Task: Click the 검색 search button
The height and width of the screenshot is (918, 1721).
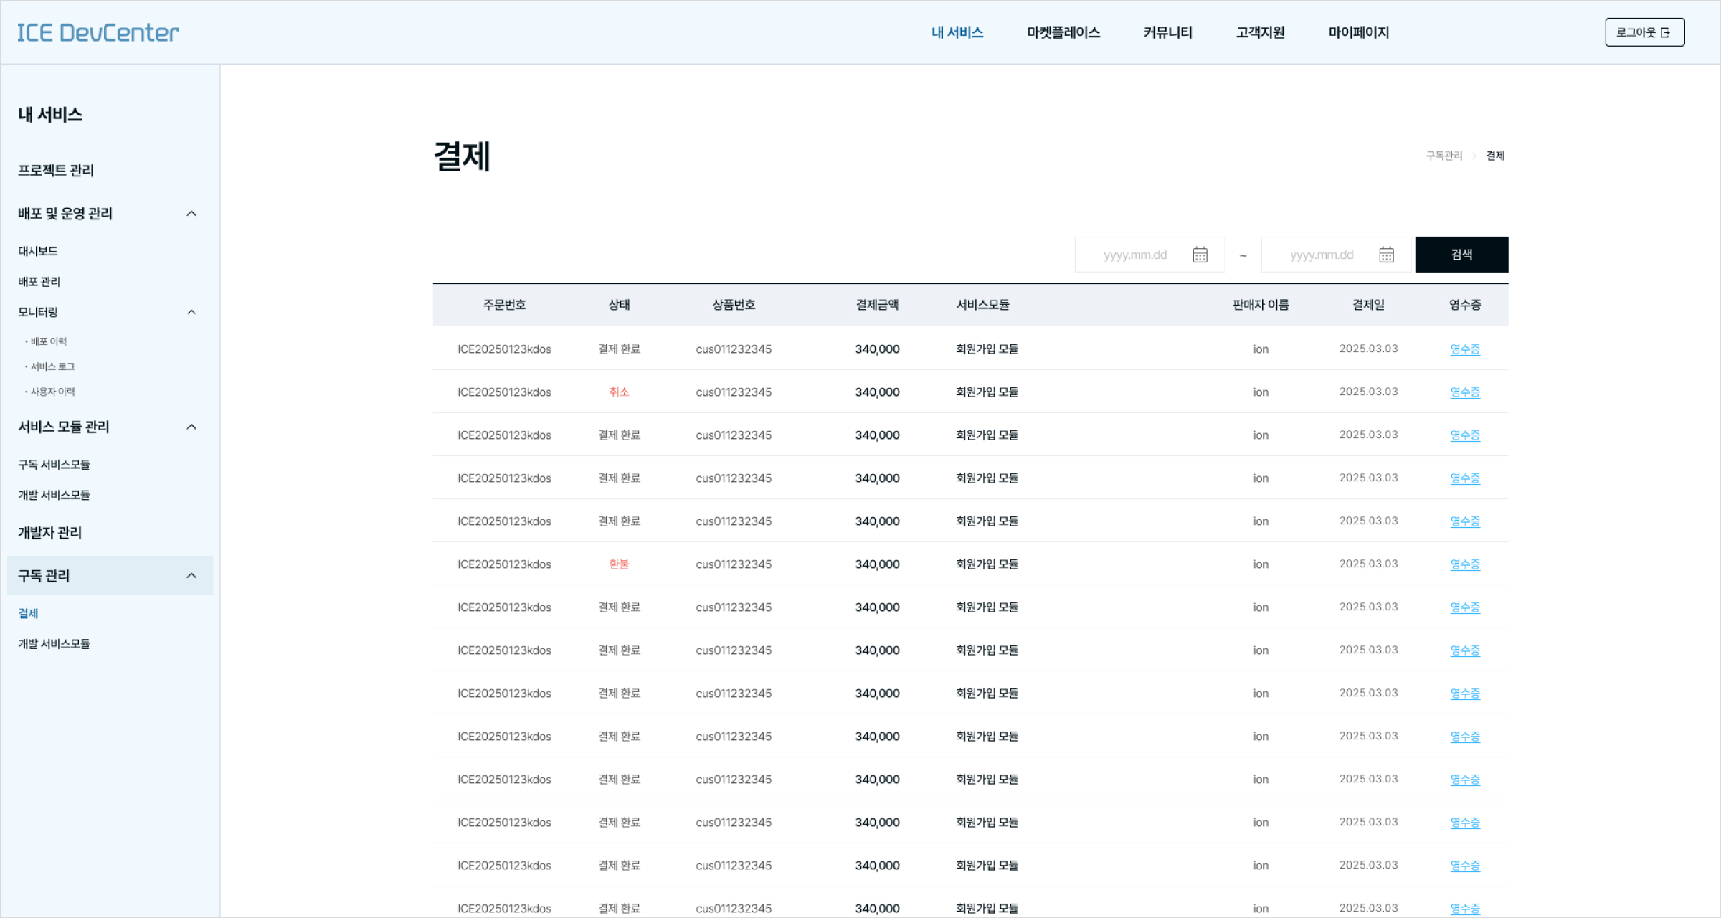Action: click(1461, 254)
